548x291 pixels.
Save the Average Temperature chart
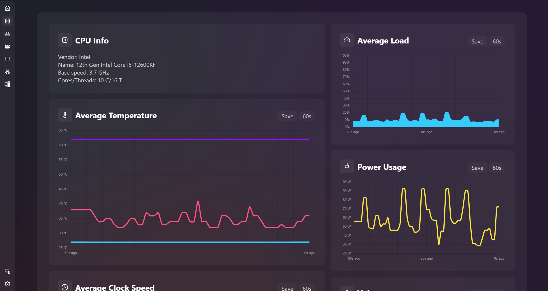(287, 116)
